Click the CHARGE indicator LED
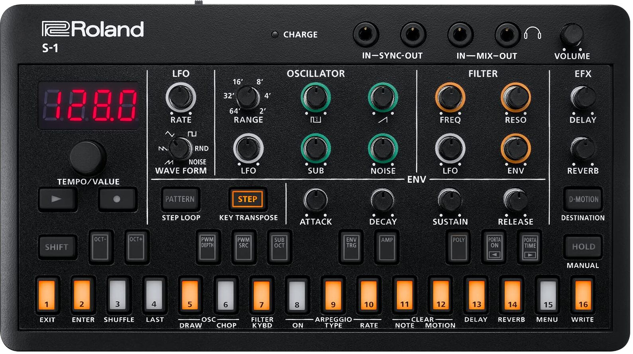Viewport: 633px width, 354px height. click(x=274, y=35)
